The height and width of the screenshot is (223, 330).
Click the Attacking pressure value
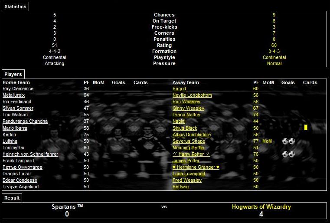[55, 64]
